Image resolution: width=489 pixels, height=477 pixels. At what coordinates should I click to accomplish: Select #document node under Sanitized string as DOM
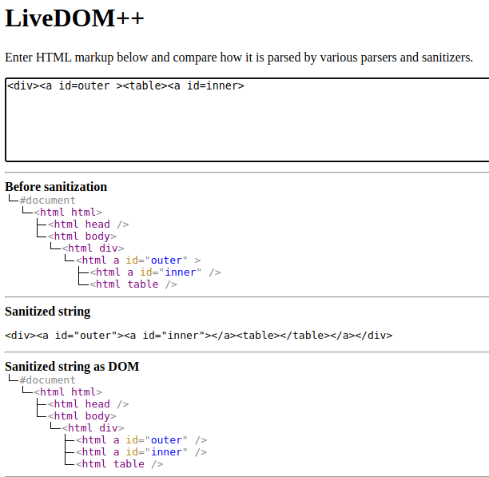click(47, 380)
